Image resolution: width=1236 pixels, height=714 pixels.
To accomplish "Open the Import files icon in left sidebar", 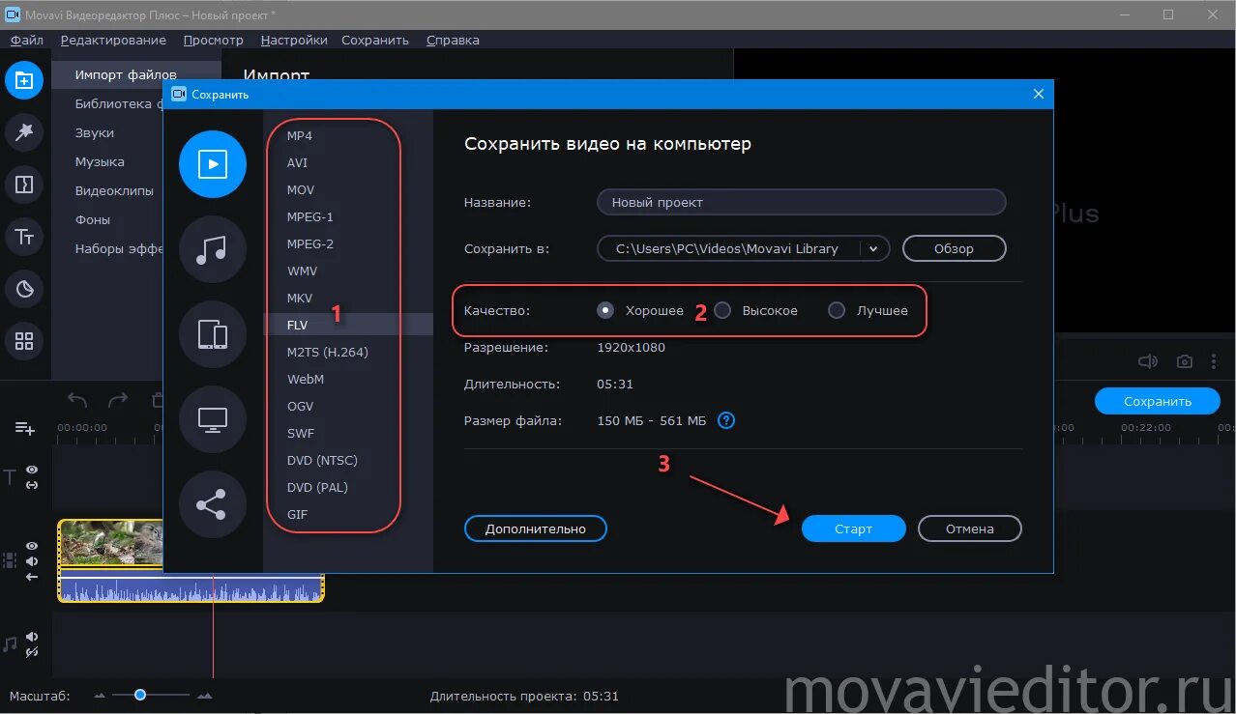I will [24, 80].
